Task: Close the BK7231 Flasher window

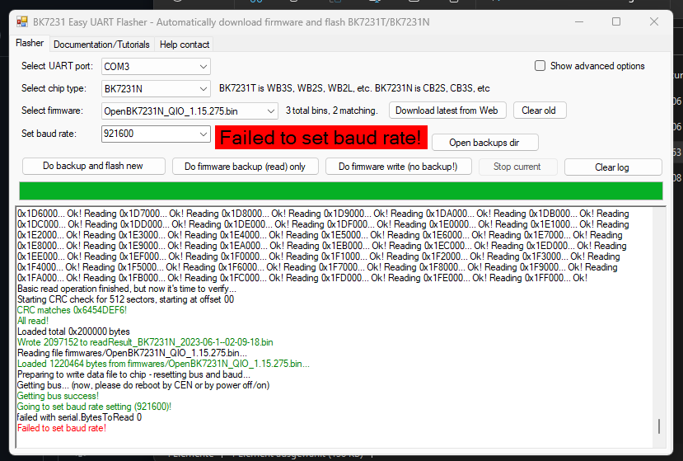Action: [654, 21]
